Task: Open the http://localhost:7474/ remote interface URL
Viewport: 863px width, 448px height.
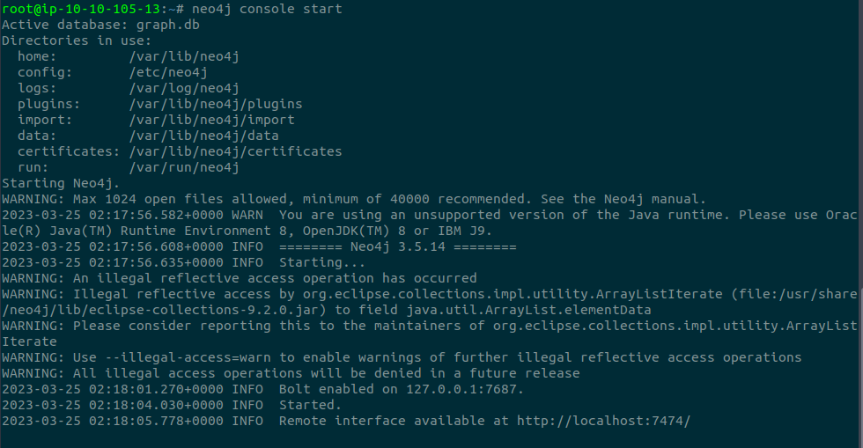Action: [599, 421]
